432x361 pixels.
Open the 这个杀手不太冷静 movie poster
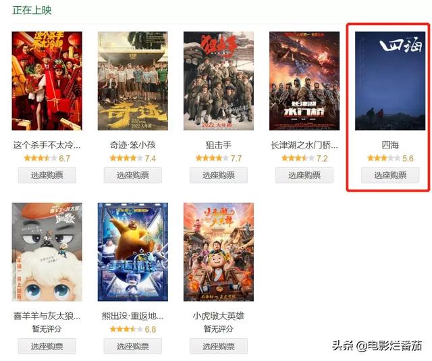(x=47, y=81)
